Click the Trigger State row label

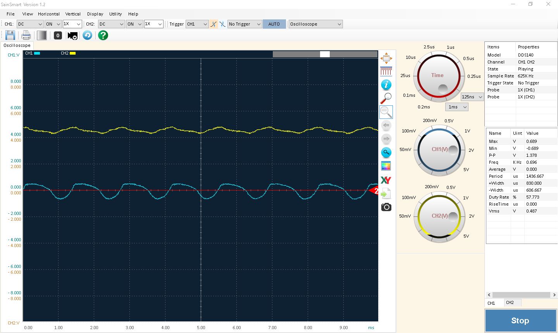point(500,83)
